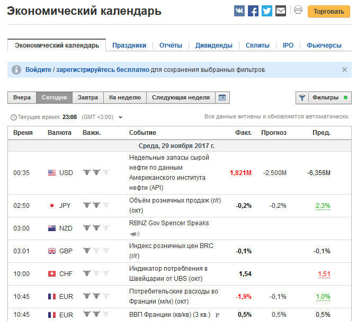This screenshot has height=321, width=357.
Task: Click the printer icon
Action: [298, 10]
